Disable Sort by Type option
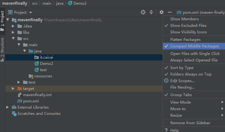 [x=182, y=68]
